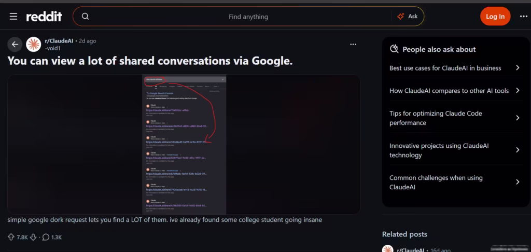Open the Google search screenshot image
The image size is (531, 252).
click(184, 144)
